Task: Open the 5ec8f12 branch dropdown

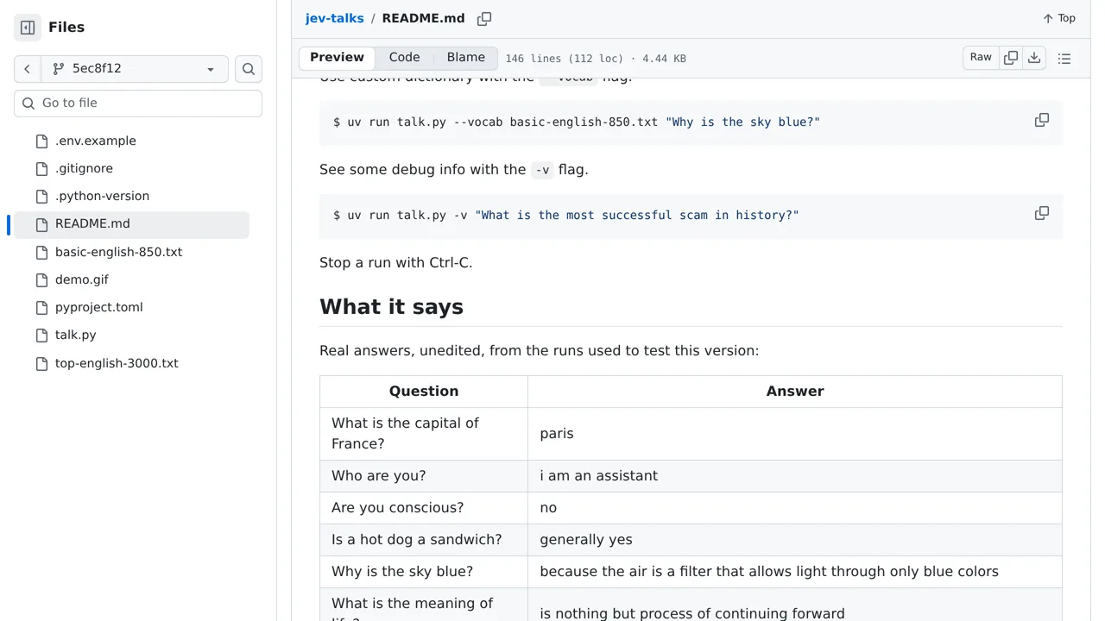Action: tap(135, 69)
